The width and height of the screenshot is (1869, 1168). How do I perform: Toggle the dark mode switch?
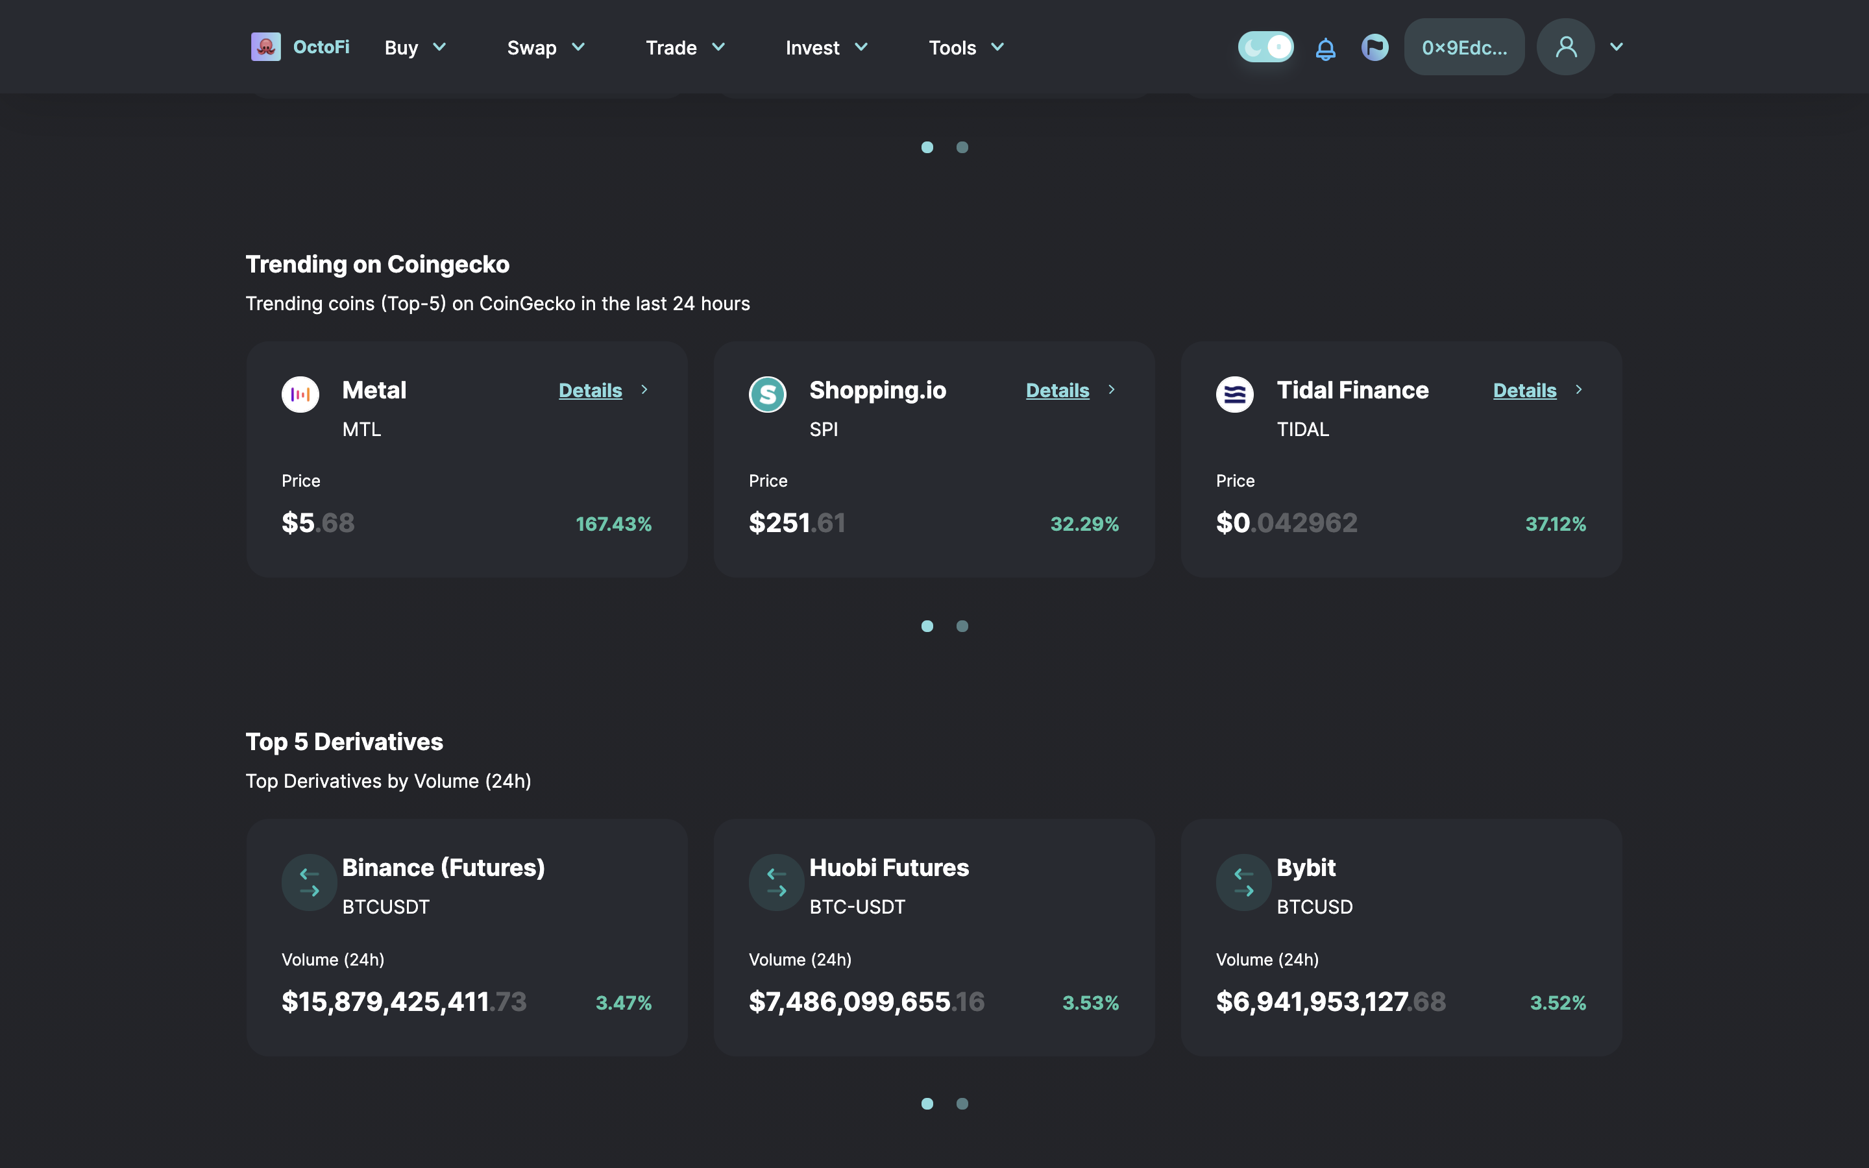pyautogui.click(x=1265, y=47)
